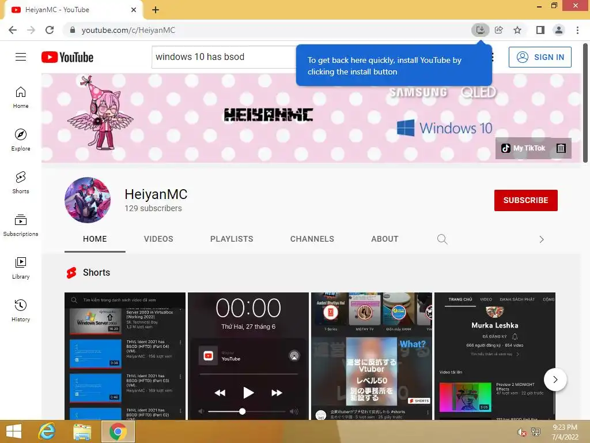The height and width of the screenshot is (443, 590).
Task: Open the HeiyanMC channel avatar
Action: tap(88, 200)
